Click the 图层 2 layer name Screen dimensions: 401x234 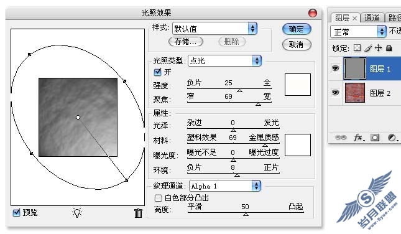tap(380, 93)
